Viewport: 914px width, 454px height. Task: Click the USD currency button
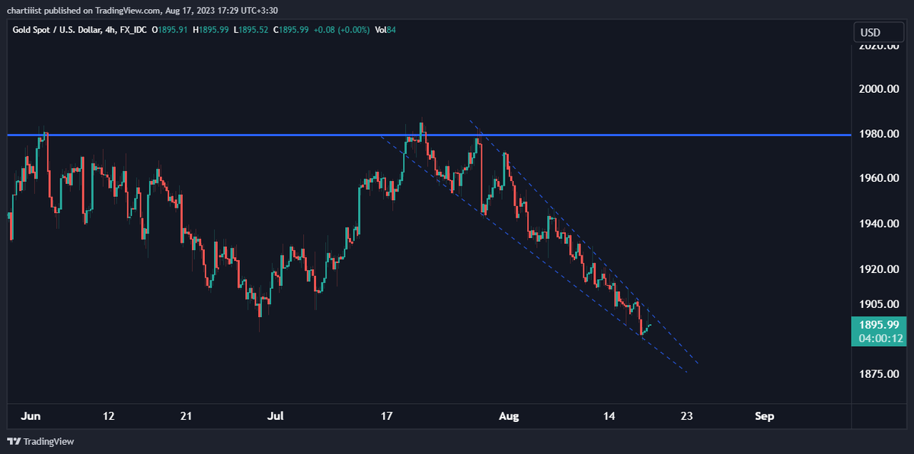[878, 33]
